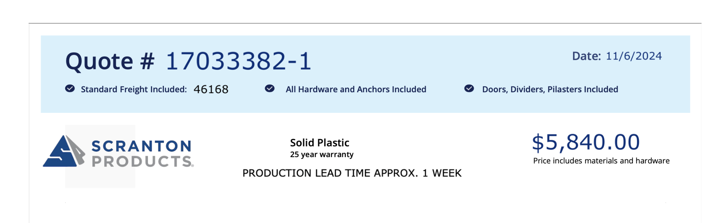Select the date 11/6/2024
This screenshot has width=715, height=223.
pyautogui.click(x=634, y=56)
